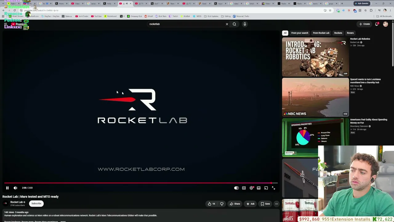Switch to theater mode
Image resolution: width=394 pixels, height=222 pixels.
click(259, 188)
